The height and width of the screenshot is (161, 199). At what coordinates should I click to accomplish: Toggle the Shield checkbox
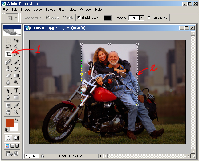point(79,17)
